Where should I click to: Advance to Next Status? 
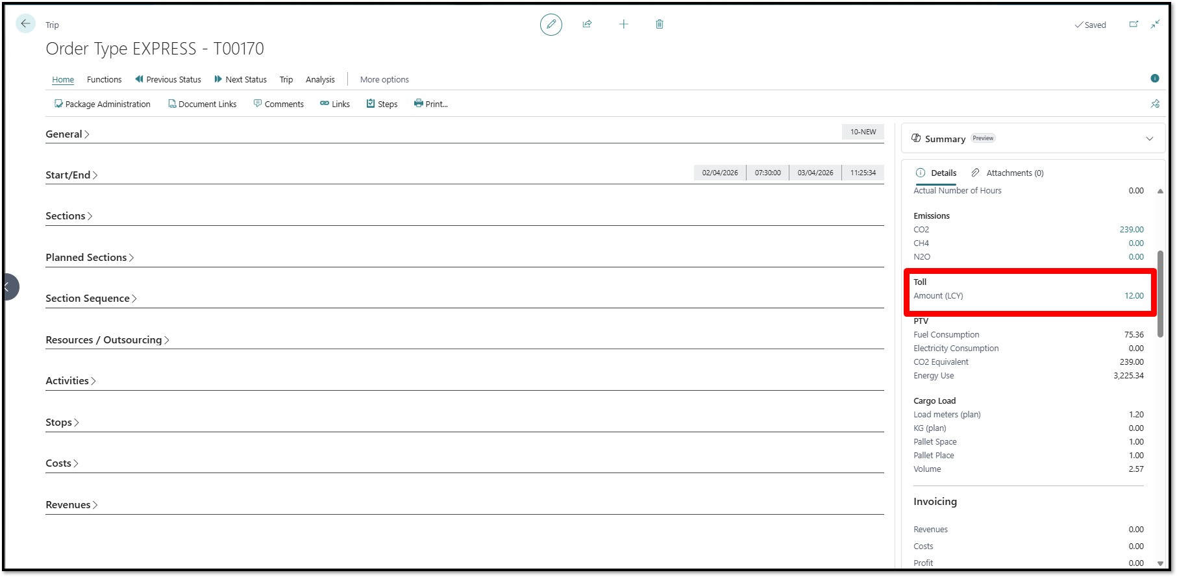click(x=241, y=79)
